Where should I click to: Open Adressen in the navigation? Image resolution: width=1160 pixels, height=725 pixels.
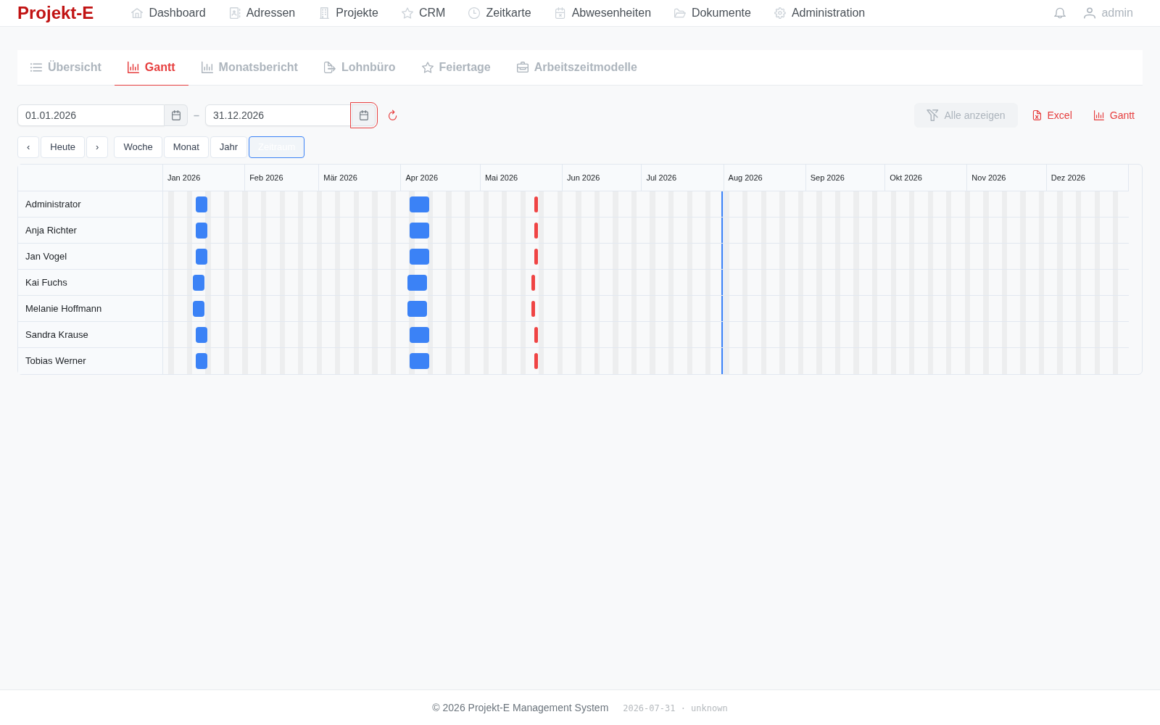pyautogui.click(x=262, y=13)
